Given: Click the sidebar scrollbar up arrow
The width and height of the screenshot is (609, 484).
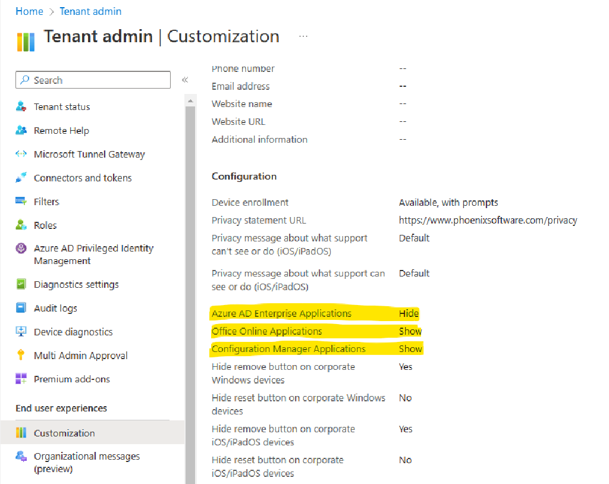Looking at the screenshot, I should pyautogui.click(x=190, y=101).
